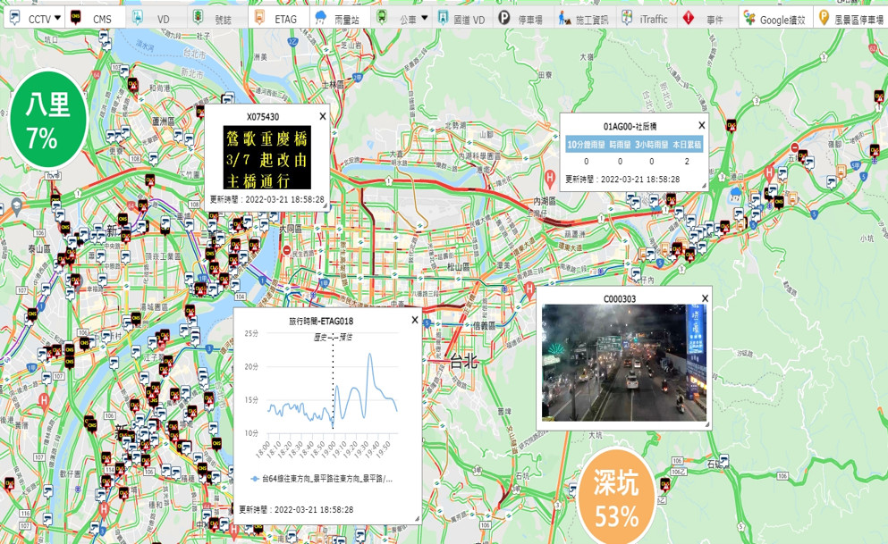Viewport: 888px width, 544px height.
Task: Close the 01AG00-社后橋 rainfall popup
Action: tap(702, 126)
